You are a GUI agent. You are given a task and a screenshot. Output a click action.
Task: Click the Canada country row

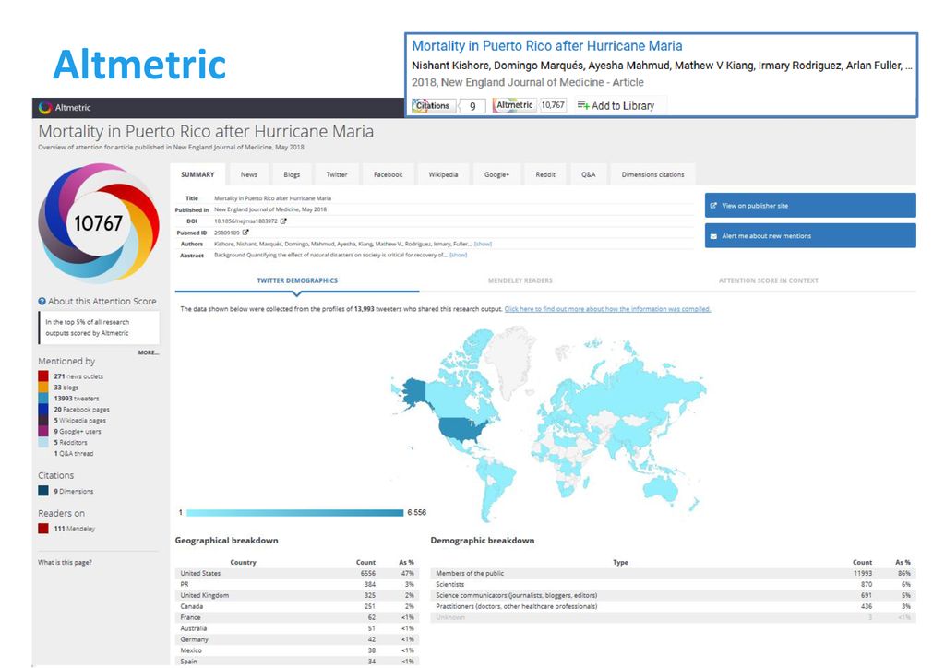(297, 606)
